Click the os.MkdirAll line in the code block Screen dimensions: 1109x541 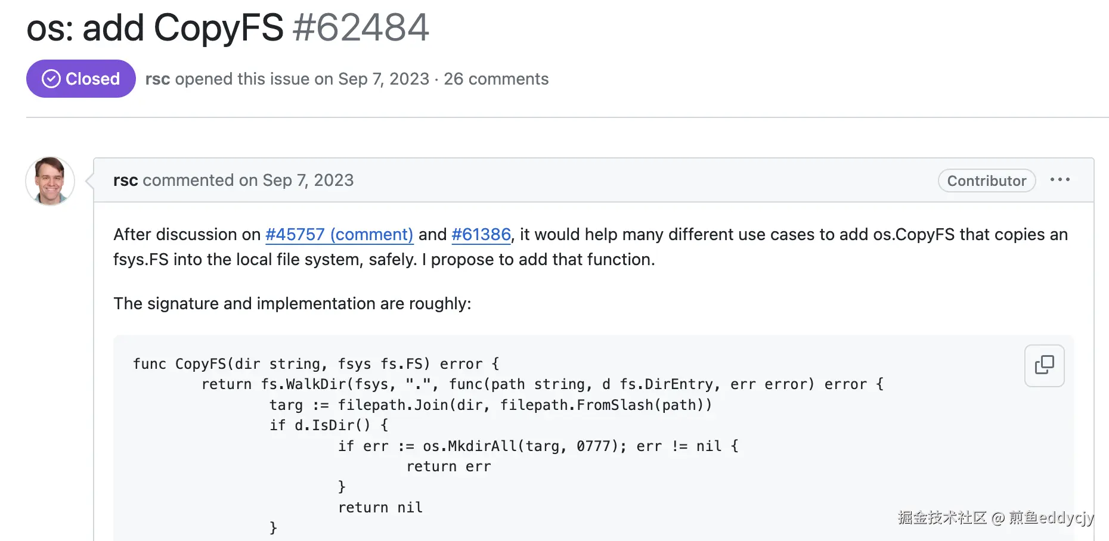pyautogui.click(x=538, y=446)
